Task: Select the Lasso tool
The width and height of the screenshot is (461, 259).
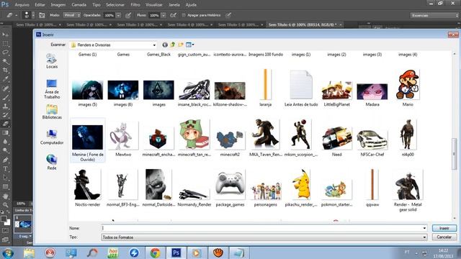Action: pyautogui.click(x=5, y=53)
